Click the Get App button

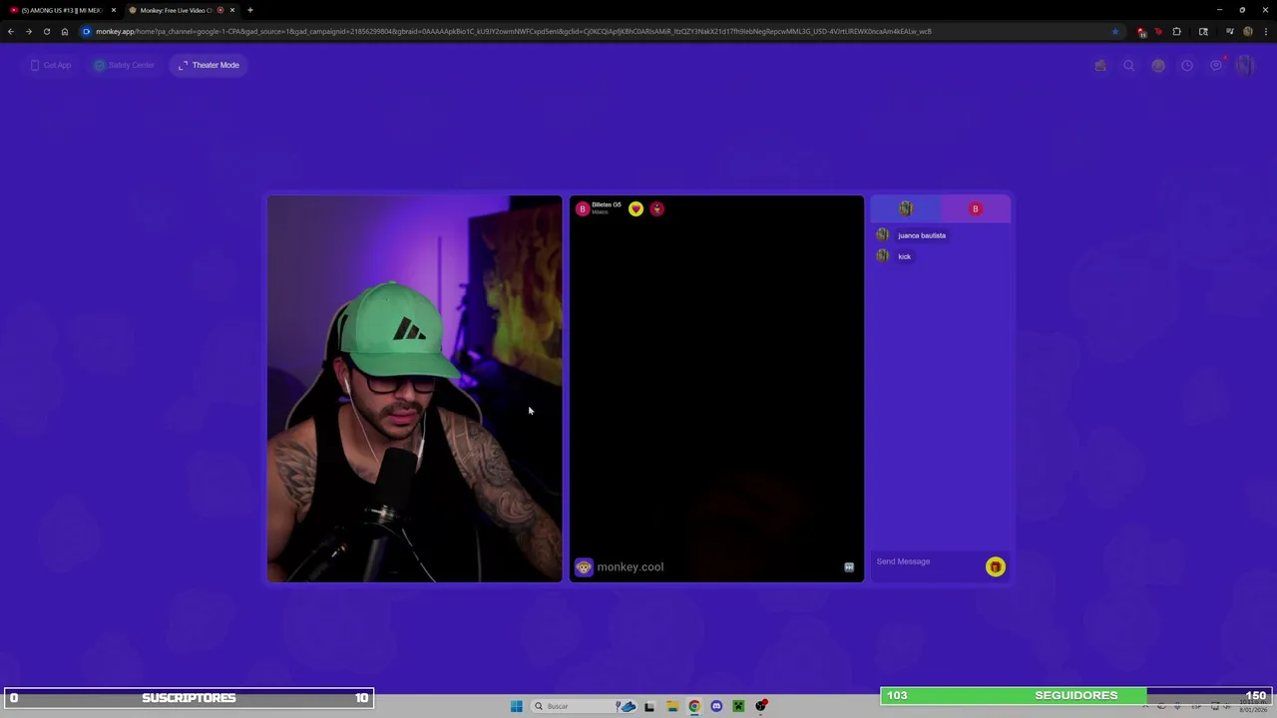pyautogui.click(x=50, y=65)
